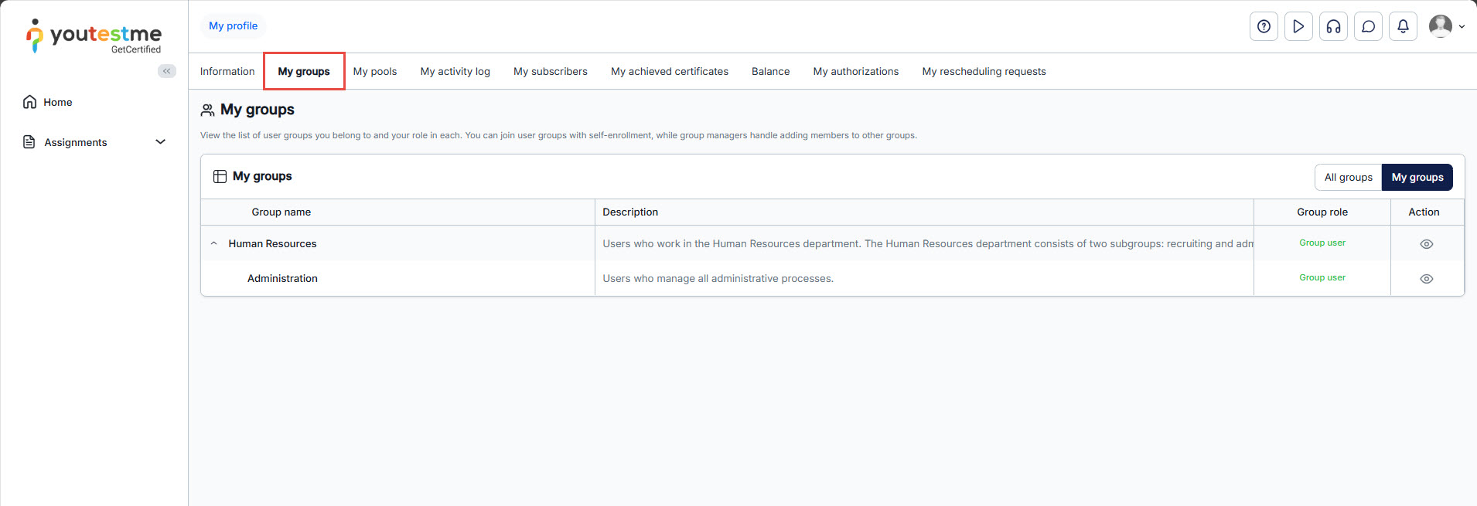
Task: Switch to the My pools tab
Action: [x=375, y=71]
